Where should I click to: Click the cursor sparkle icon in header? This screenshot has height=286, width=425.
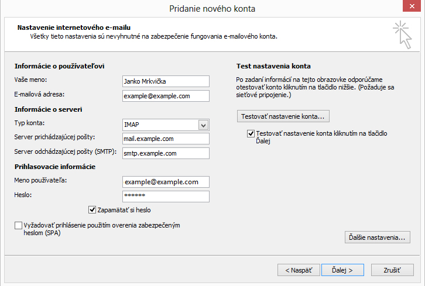403,33
